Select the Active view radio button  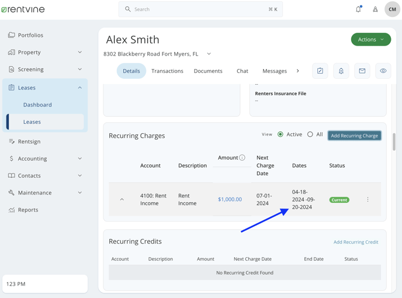(x=280, y=134)
